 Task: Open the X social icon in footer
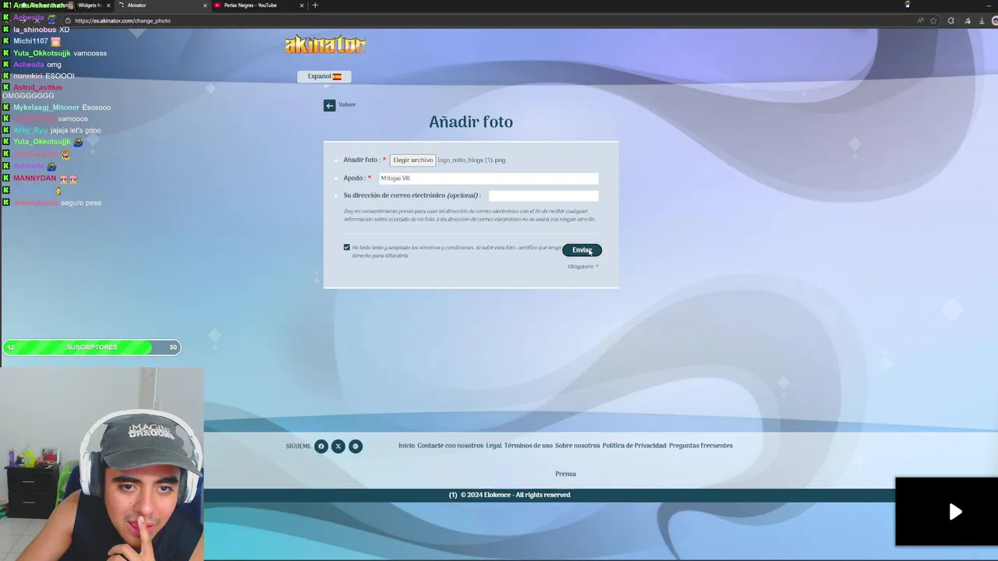pyautogui.click(x=338, y=446)
